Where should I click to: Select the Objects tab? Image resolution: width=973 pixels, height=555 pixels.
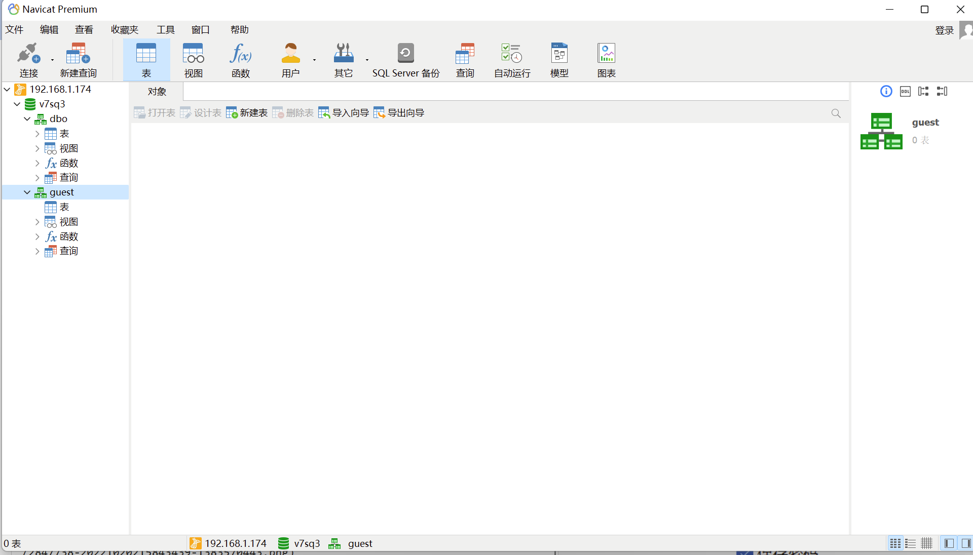click(157, 92)
